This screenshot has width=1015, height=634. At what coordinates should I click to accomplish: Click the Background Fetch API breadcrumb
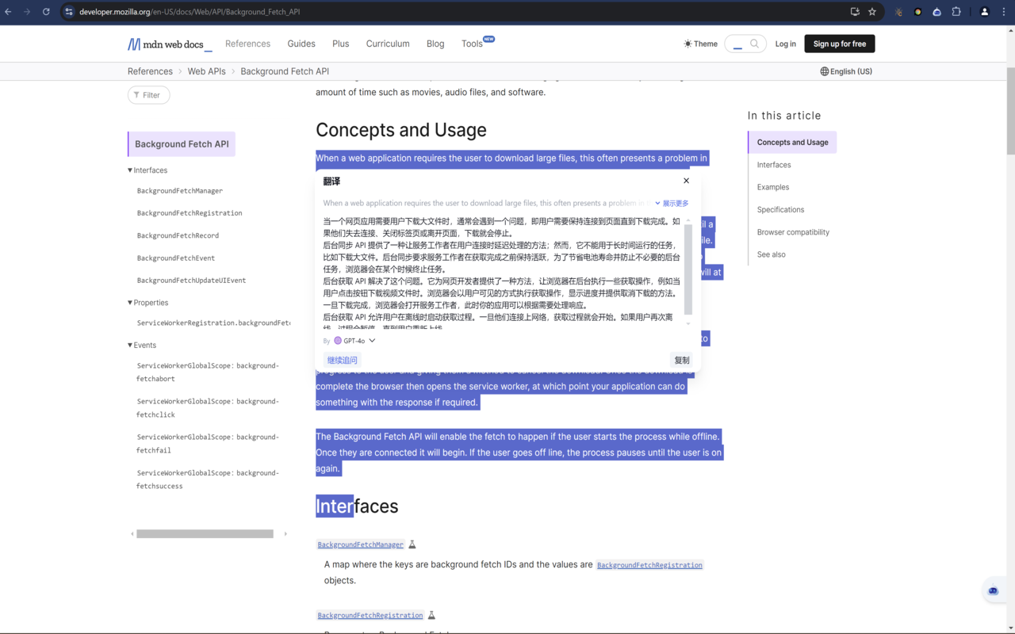point(285,71)
